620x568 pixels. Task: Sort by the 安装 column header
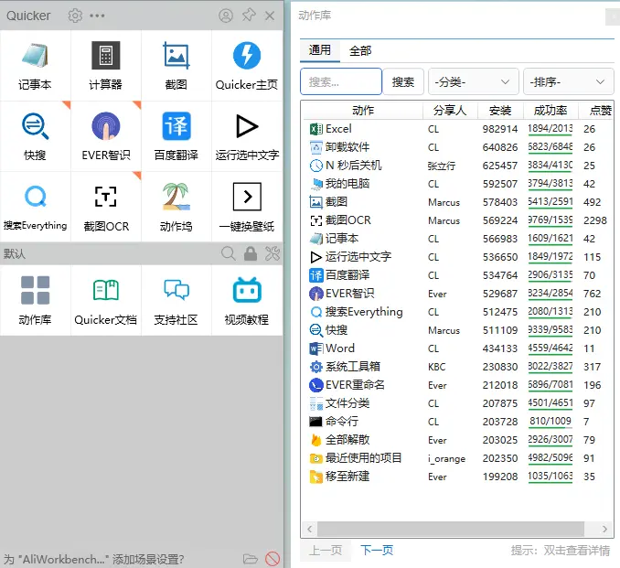tap(500, 111)
